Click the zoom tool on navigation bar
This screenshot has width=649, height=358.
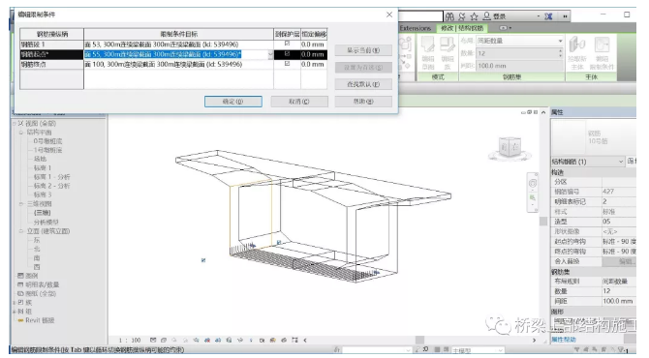tap(533, 198)
